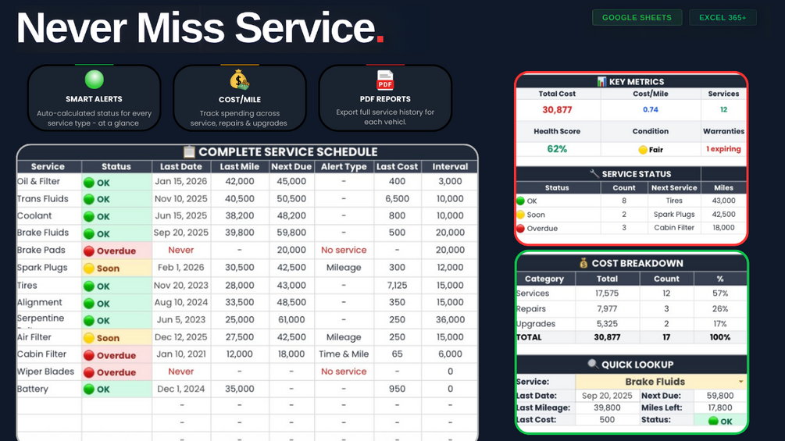
Task: Click the Trans Fluids next due 50,500 cell
Action: click(291, 198)
